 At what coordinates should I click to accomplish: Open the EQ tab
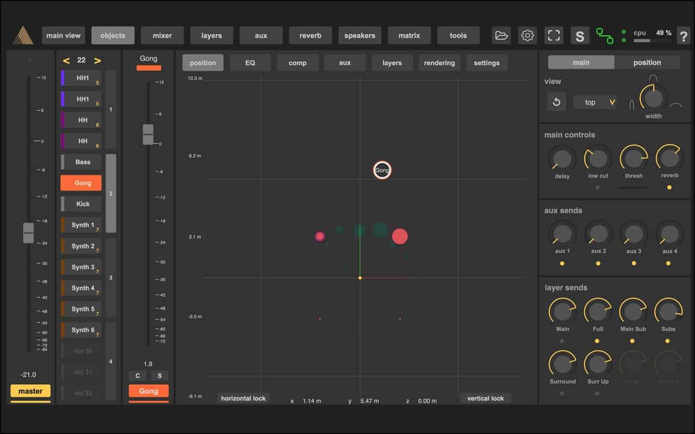point(250,63)
